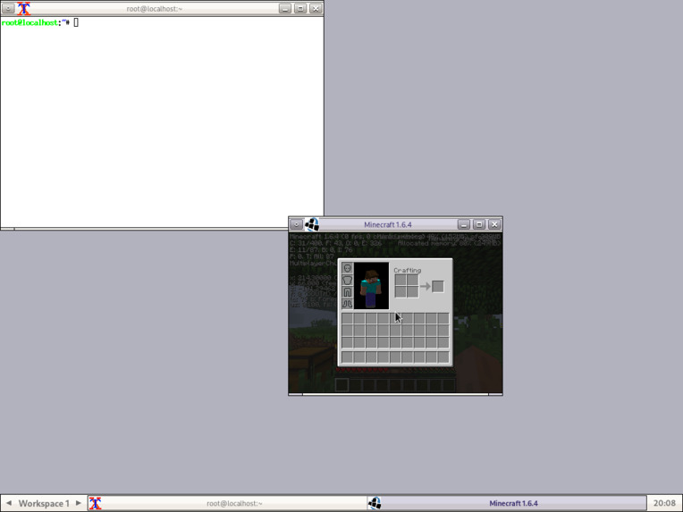Screen dimensions: 683x512
Task: Maximize the root@localhost terminal window
Action: coord(300,8)
